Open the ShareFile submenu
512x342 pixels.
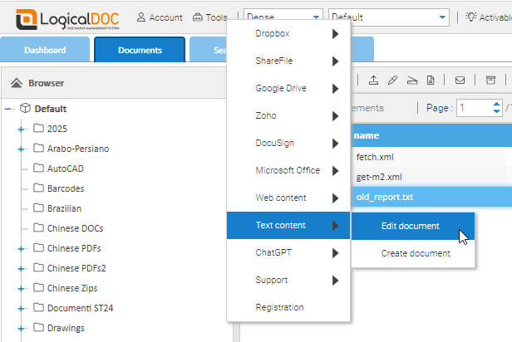pyautogui.click(x=288, y=61)
